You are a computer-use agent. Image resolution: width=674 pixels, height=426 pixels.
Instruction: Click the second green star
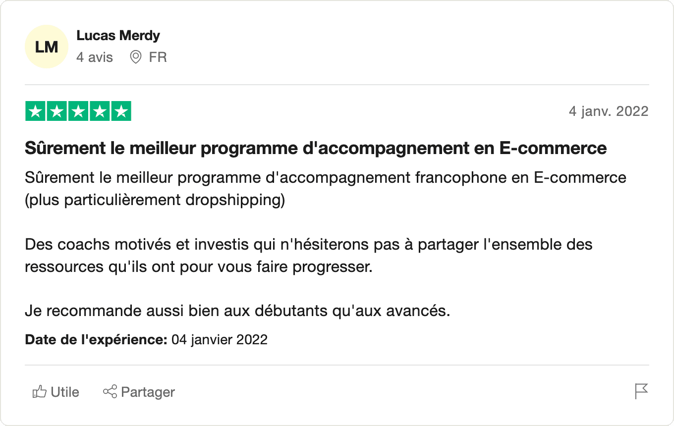(x=56, y=111)
